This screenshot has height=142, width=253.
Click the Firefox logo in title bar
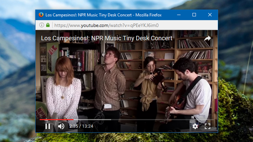[41, 15]
